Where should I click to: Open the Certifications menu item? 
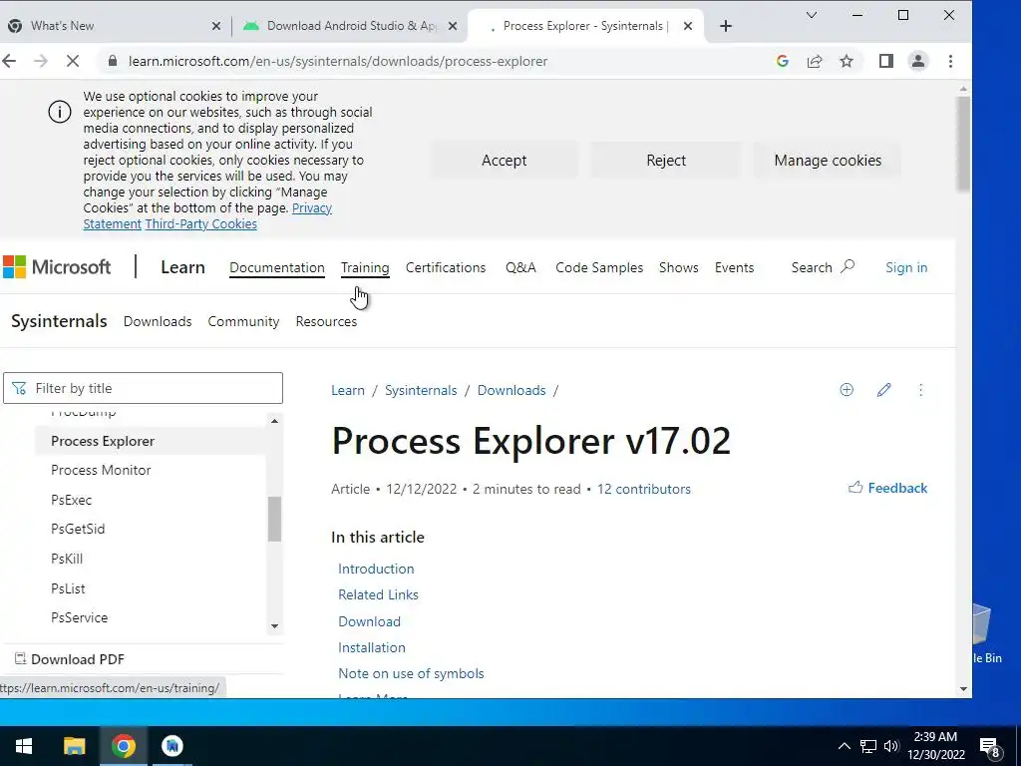pos(446,267)
